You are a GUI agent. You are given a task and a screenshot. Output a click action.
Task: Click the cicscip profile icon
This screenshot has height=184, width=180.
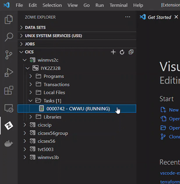(33, 125)
